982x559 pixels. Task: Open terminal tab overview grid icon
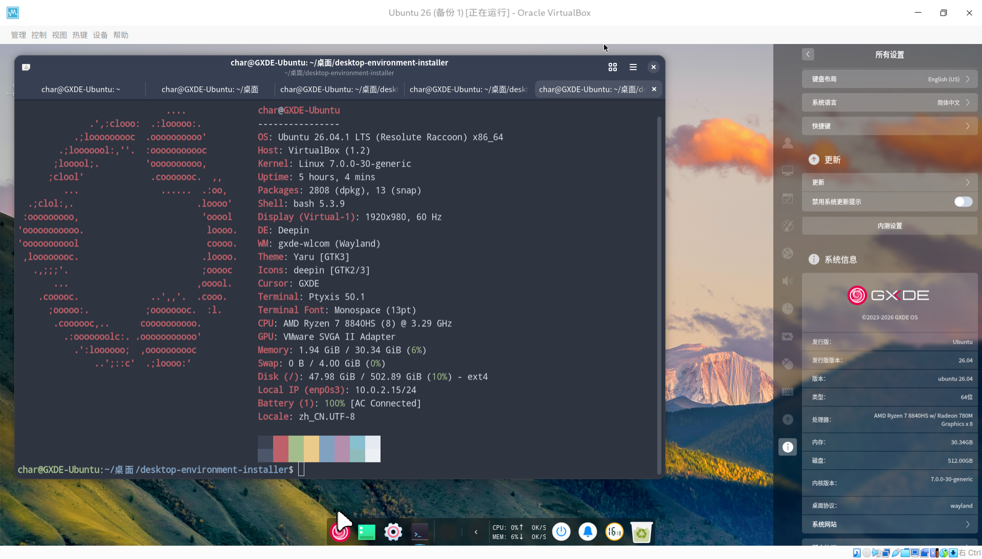[612, 67]
